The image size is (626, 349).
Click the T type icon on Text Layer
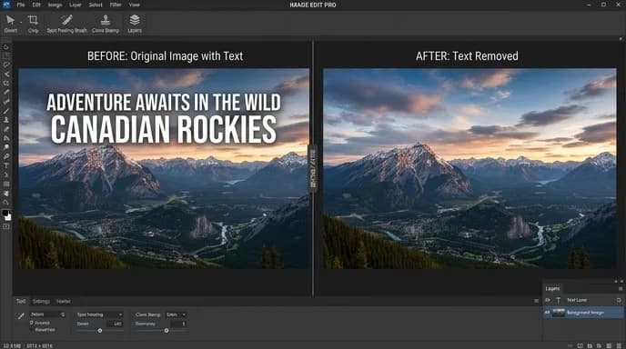(558, 300)
